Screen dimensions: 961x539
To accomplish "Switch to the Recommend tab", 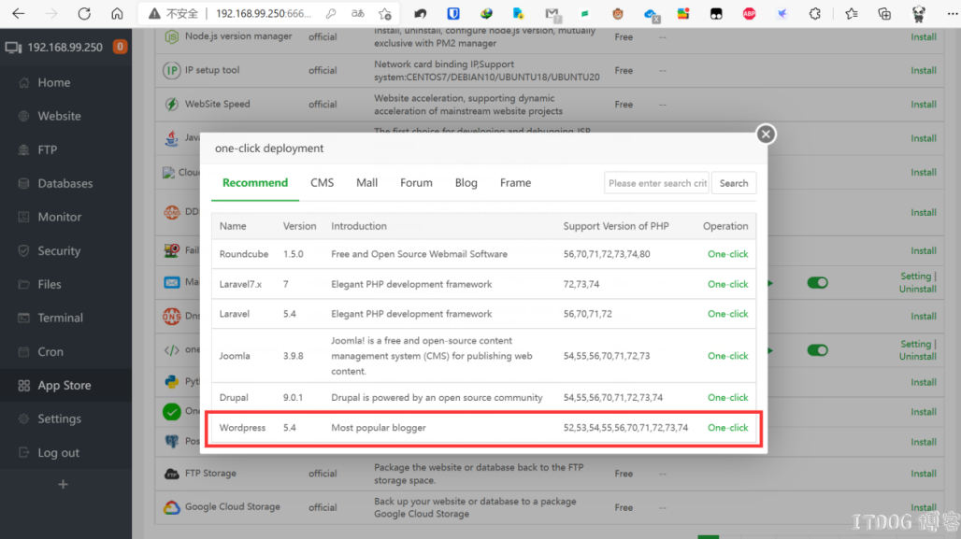I will pos(255,182).
